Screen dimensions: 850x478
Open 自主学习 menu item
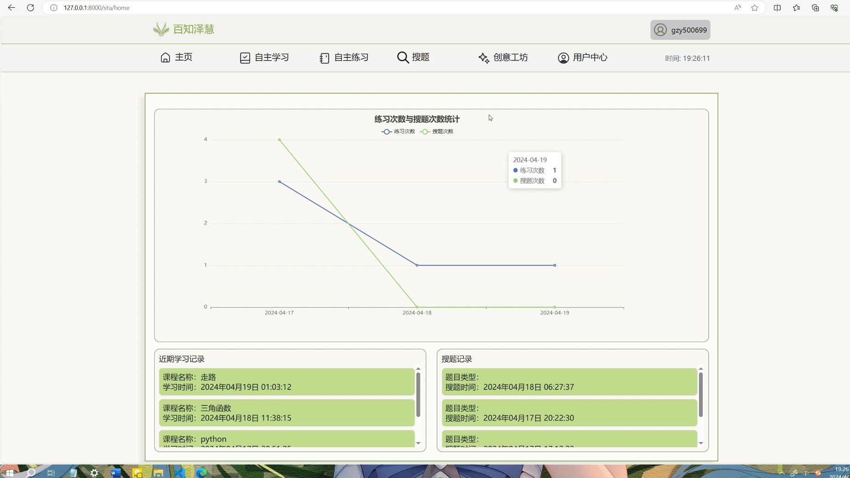(x=264, y=58)
